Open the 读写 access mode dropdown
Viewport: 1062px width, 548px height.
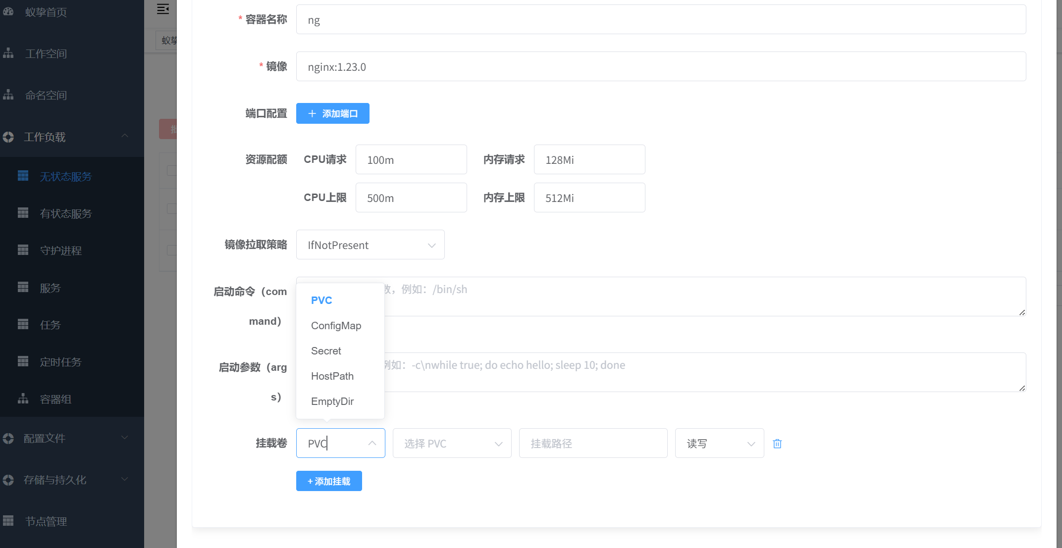pos(719,444)
